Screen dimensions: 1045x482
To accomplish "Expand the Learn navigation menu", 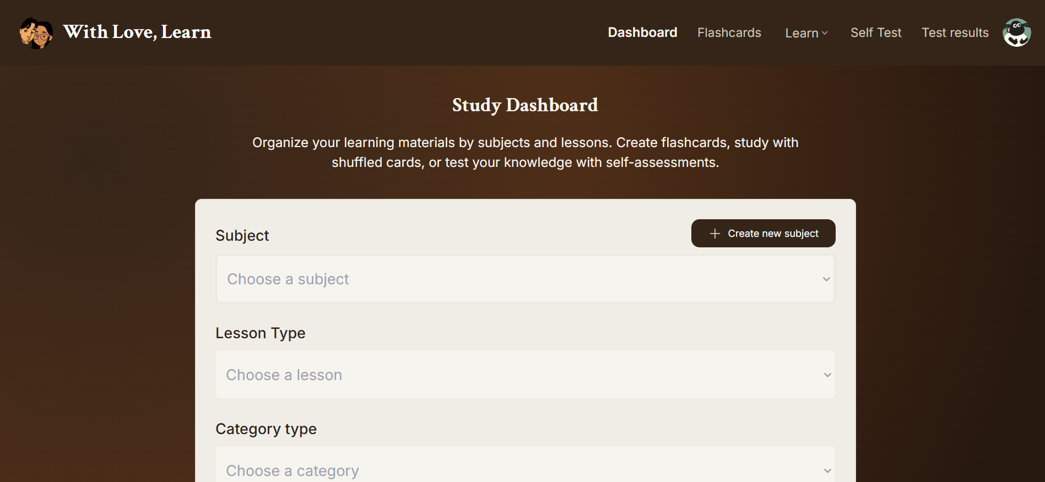I will point(802,33).
